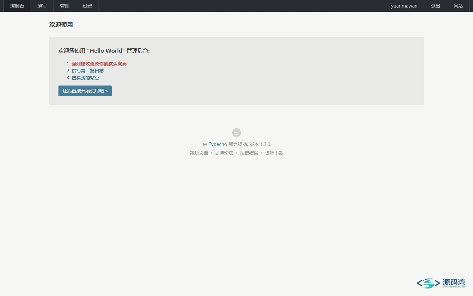Viewport: 473px width, 296px height.
Task: Open 资源下载 footer link
Action: coord(274,153)
